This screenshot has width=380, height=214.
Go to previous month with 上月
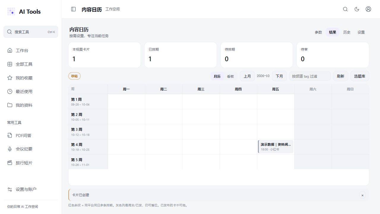pos(247,76)
